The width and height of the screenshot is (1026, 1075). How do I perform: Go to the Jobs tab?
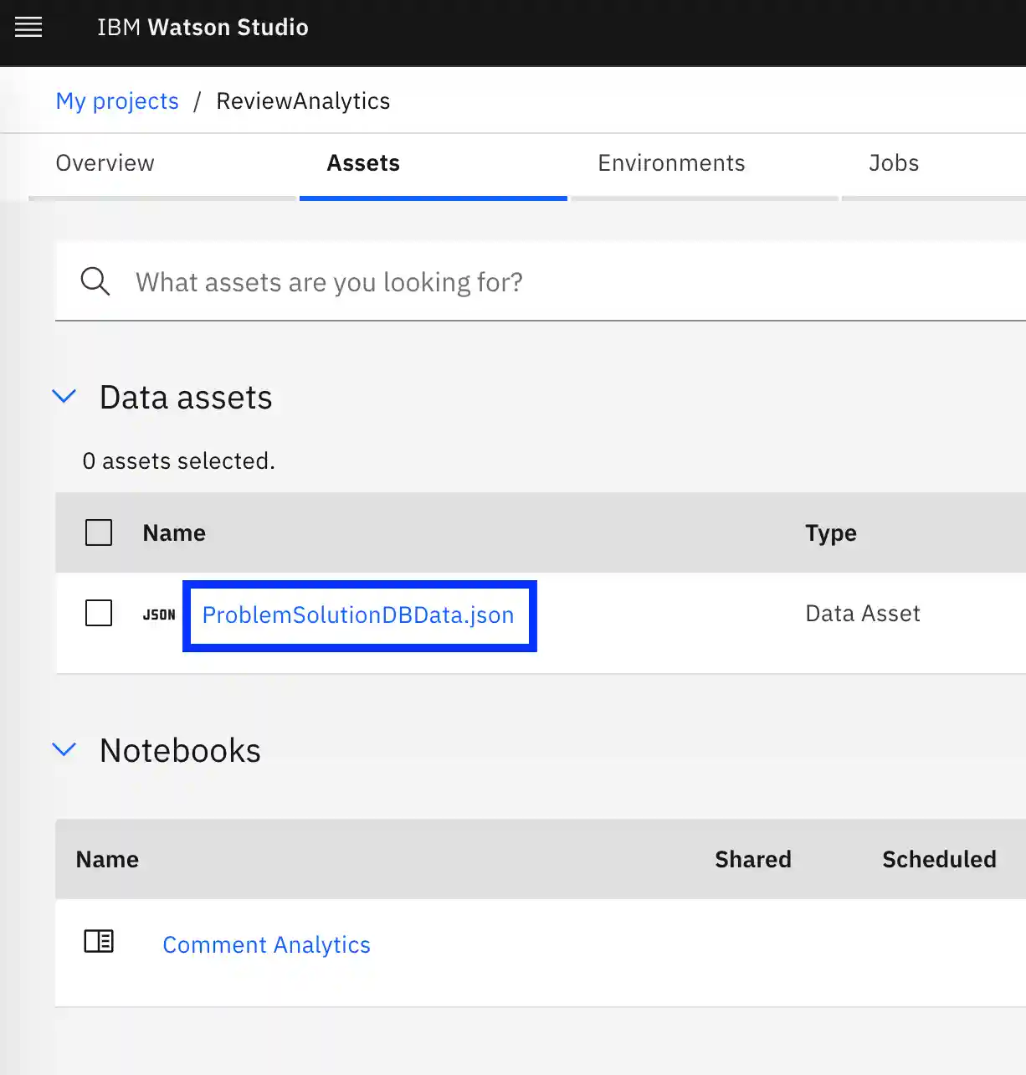[893, 163]
